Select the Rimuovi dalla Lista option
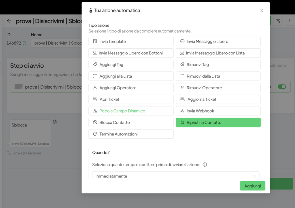 click(x=218, y=76)
